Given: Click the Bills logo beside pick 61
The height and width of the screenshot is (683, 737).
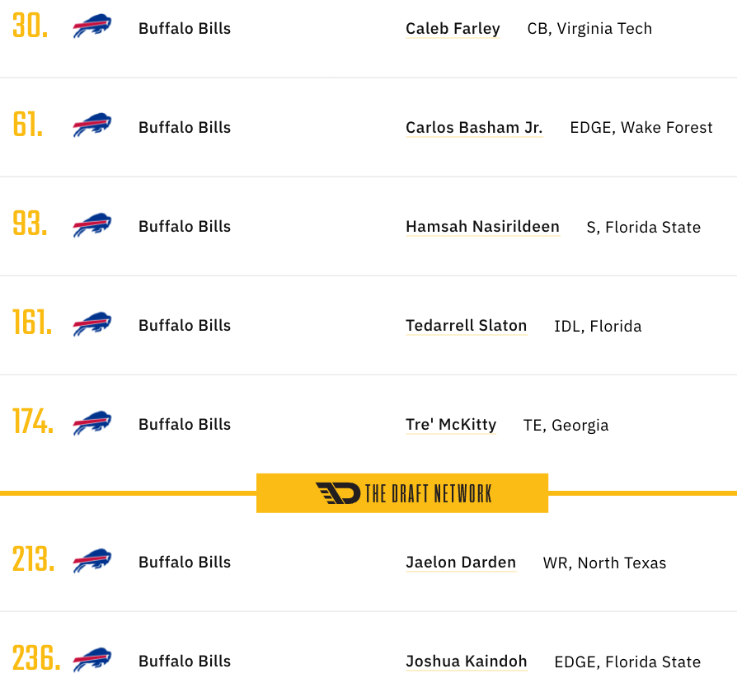Looking at the screenshot, I should 92,125.
